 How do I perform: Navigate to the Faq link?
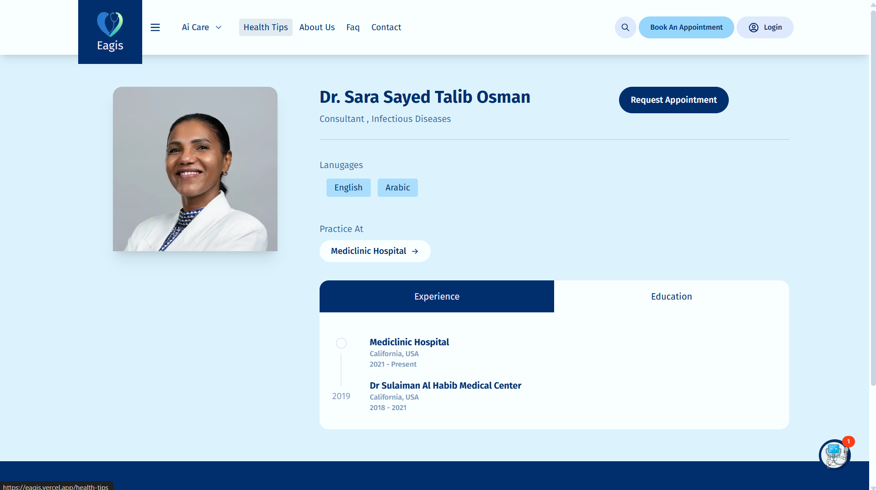[x=353, y=27]
